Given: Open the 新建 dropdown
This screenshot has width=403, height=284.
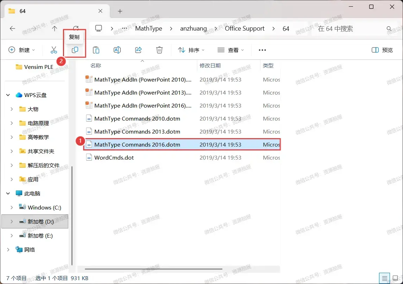Looking at the screenshot, I should 21,50.
